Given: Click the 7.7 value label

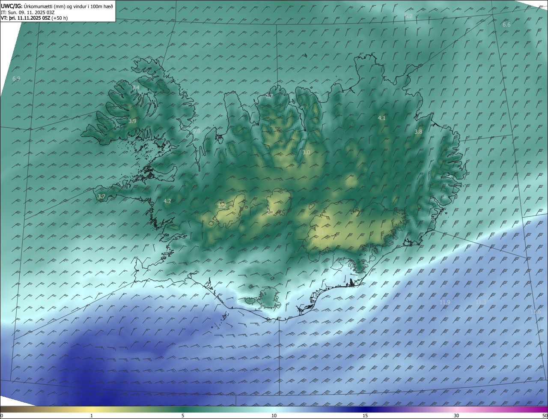Looking at the screenshot, I should (269, 96).
